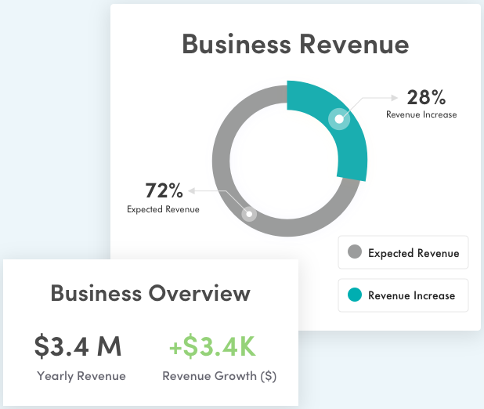Click the marker dot on teal segment

(339, 119)
